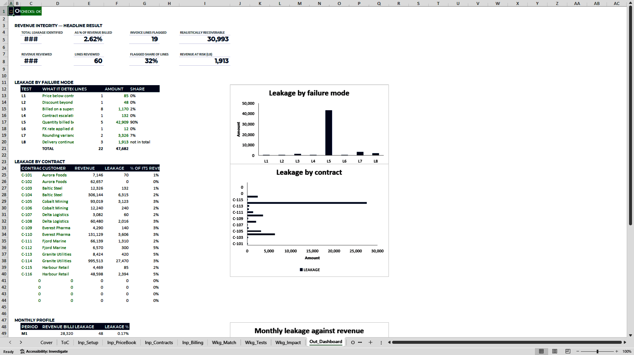Viewport: 634px width, 355px height.
Task: Select the Out_Dashboard sheet tab
Action: pos(326,342)
